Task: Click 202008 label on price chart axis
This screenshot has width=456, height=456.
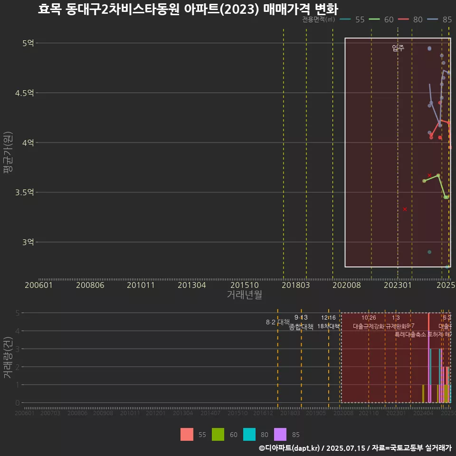Action: coord(347,285)
